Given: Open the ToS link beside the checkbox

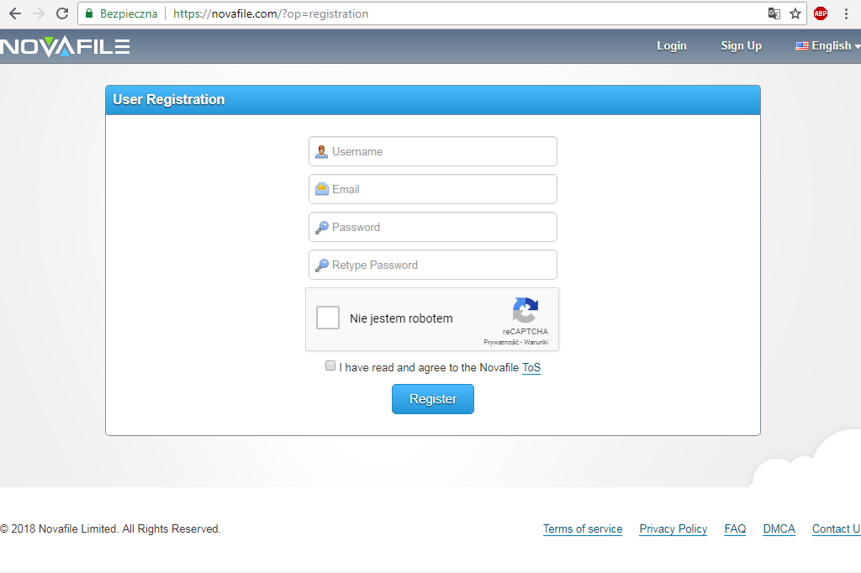Looking at the screenshot, I should click(x=531, y=367).
